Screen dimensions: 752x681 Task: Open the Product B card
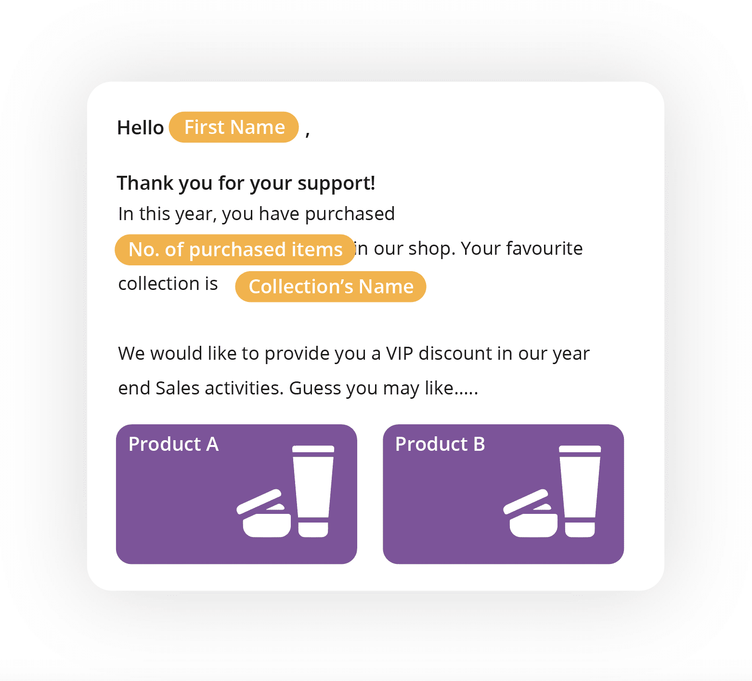coord(503,494)
